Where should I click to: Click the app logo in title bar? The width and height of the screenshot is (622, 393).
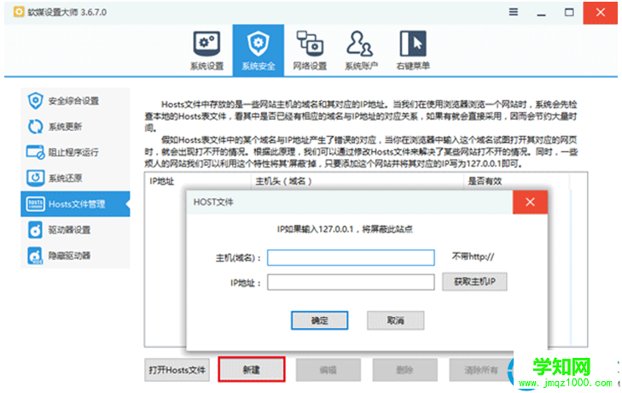19,12
